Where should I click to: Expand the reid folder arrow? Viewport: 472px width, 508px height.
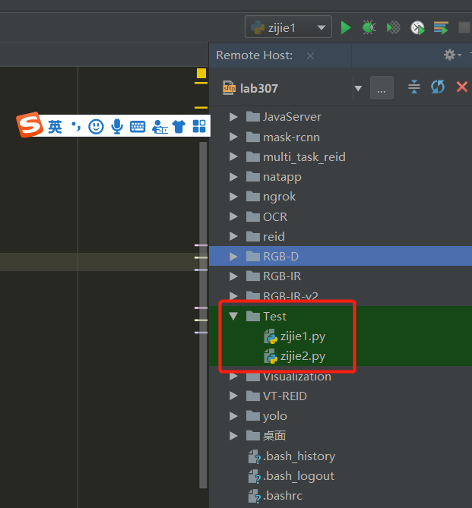(233, 236)
